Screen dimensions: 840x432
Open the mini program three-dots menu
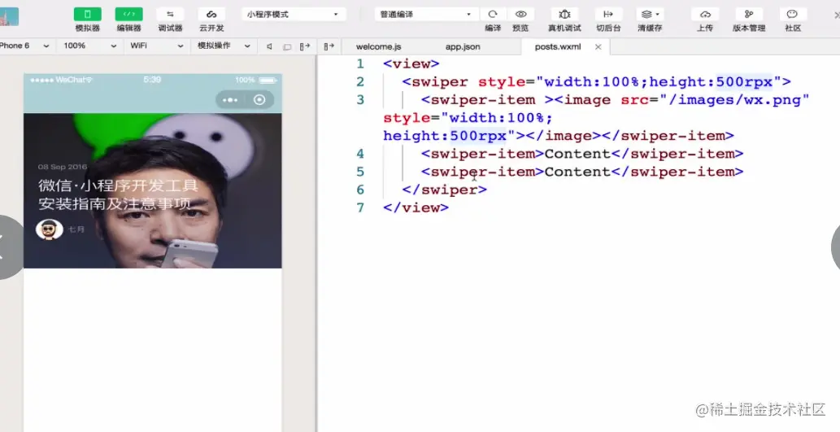pos(230,100)
